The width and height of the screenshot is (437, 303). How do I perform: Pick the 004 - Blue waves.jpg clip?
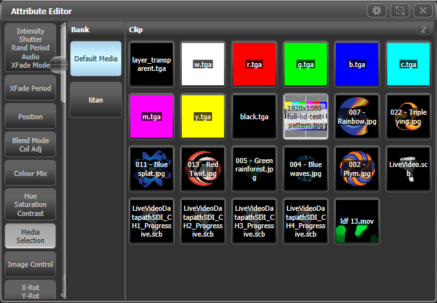[306, 169]
